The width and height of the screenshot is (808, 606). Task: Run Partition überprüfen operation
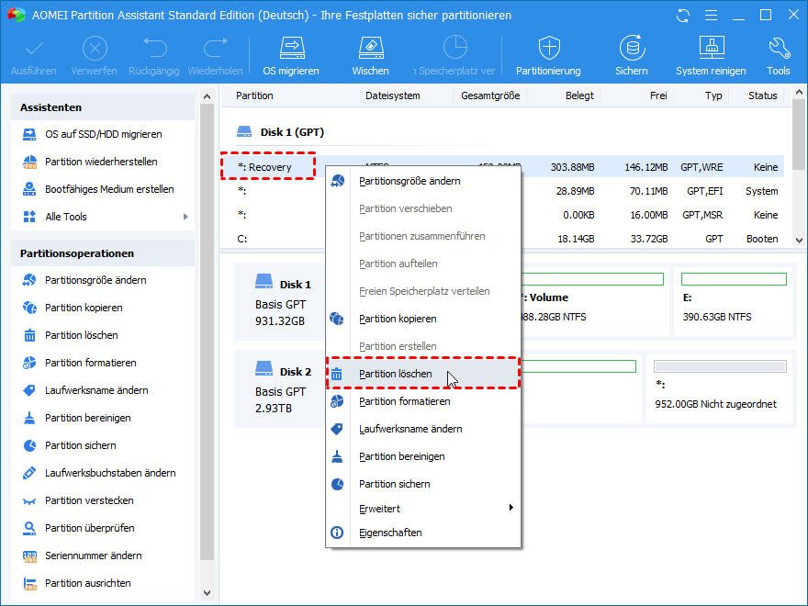90,528
